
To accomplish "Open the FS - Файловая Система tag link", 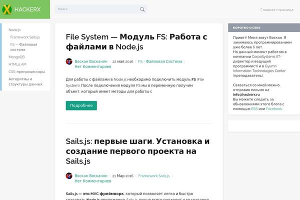I will coord(160,61).
